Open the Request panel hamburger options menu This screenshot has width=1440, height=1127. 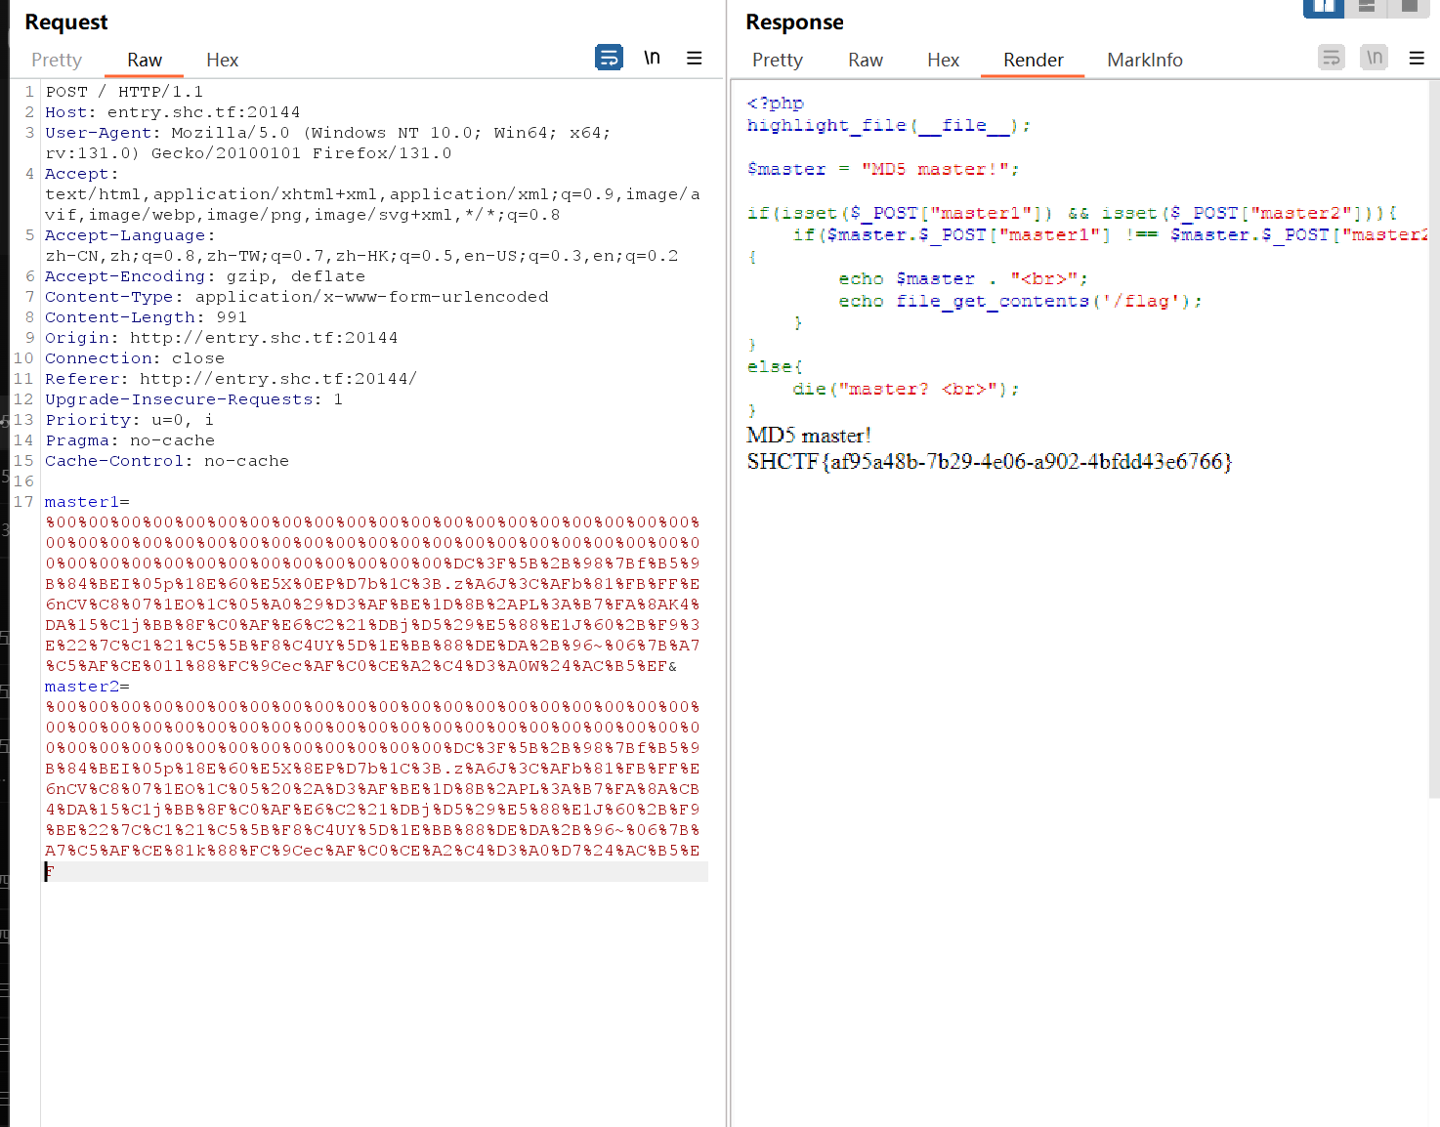coord(695,58)
